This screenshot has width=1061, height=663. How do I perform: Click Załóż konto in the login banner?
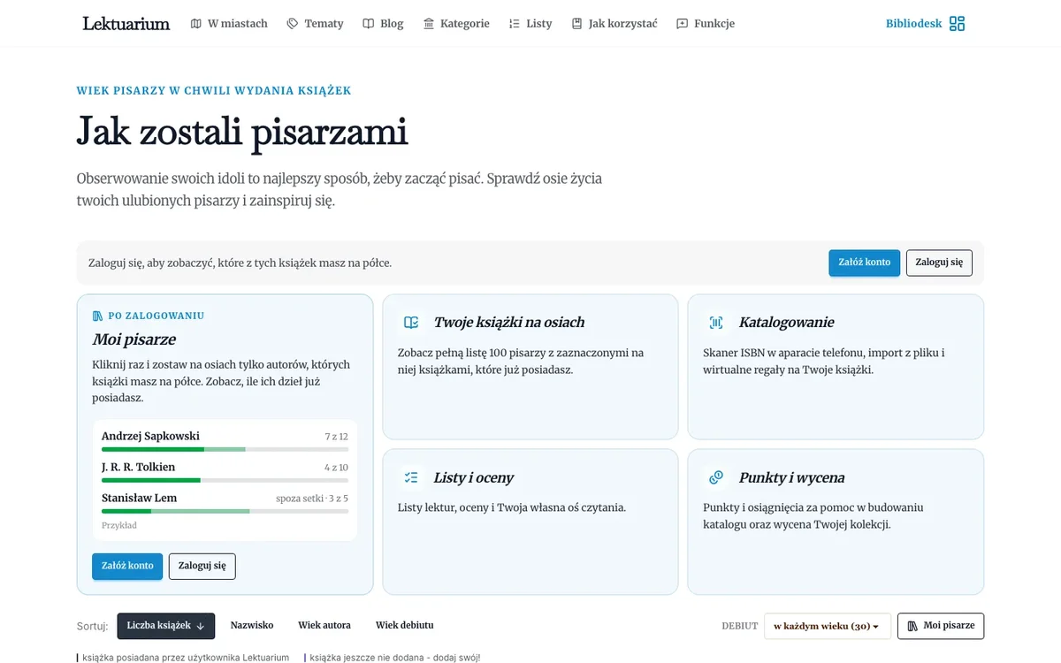click(865, 263)
